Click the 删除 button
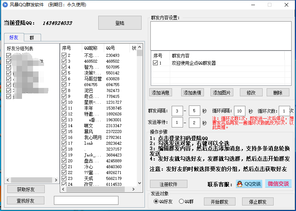296x211 pixels. click(278, 93)
